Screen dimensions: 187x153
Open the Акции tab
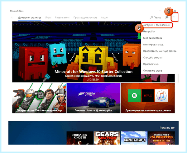coord(105,17)
